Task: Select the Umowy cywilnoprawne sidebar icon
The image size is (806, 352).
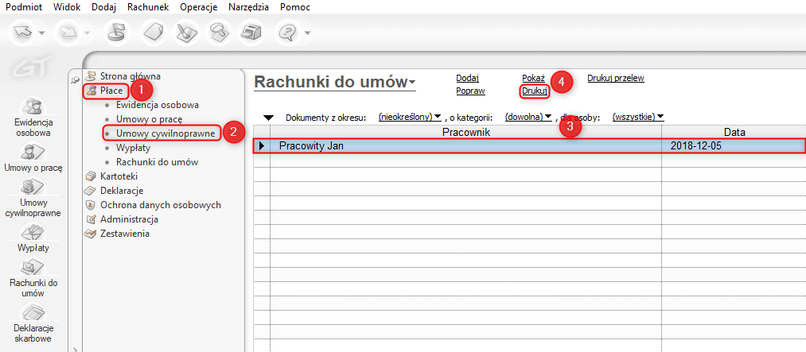Action: 33,188
